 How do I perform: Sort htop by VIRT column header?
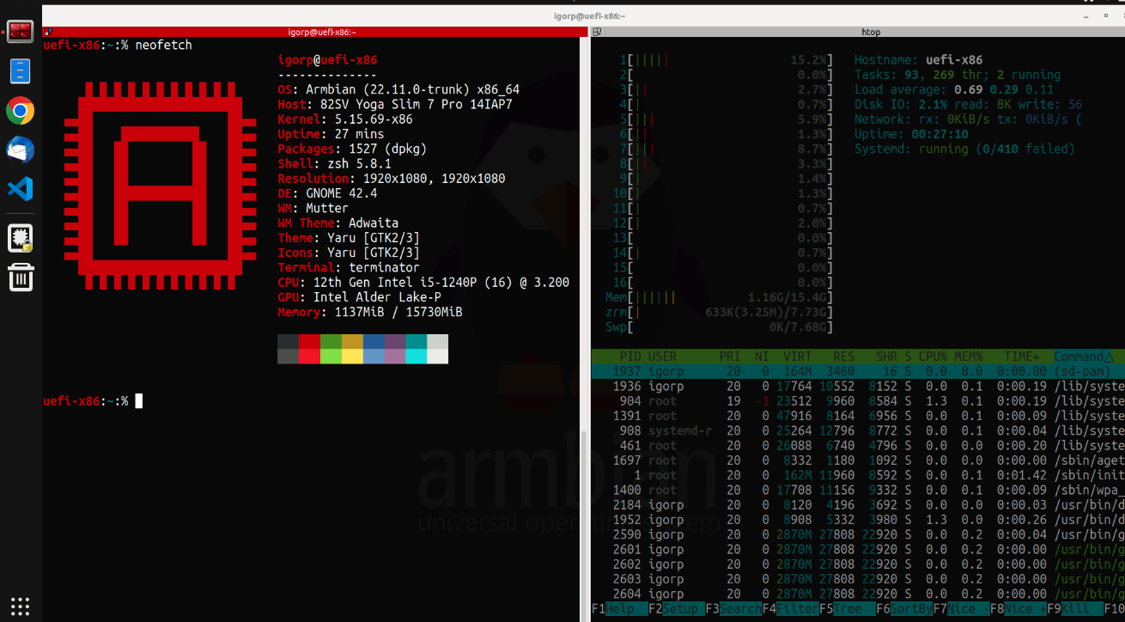point(797,357)
